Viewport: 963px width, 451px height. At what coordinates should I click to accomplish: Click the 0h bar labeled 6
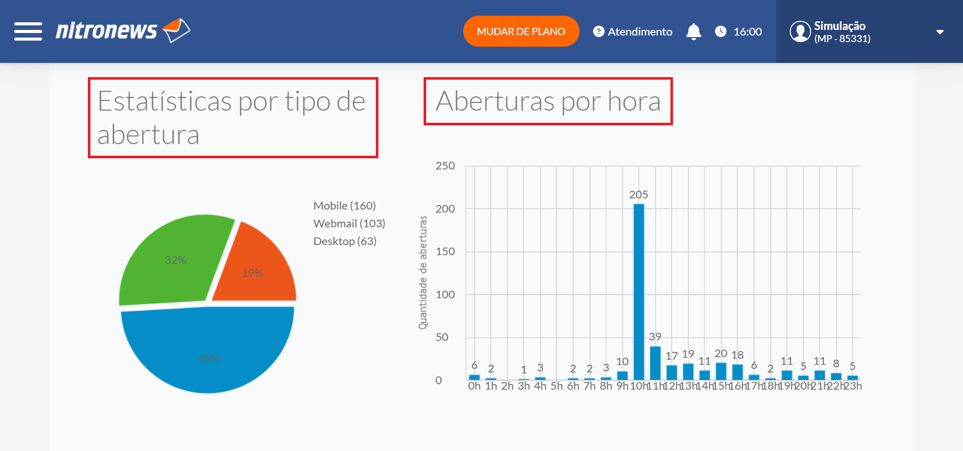[x=474, y=377]
